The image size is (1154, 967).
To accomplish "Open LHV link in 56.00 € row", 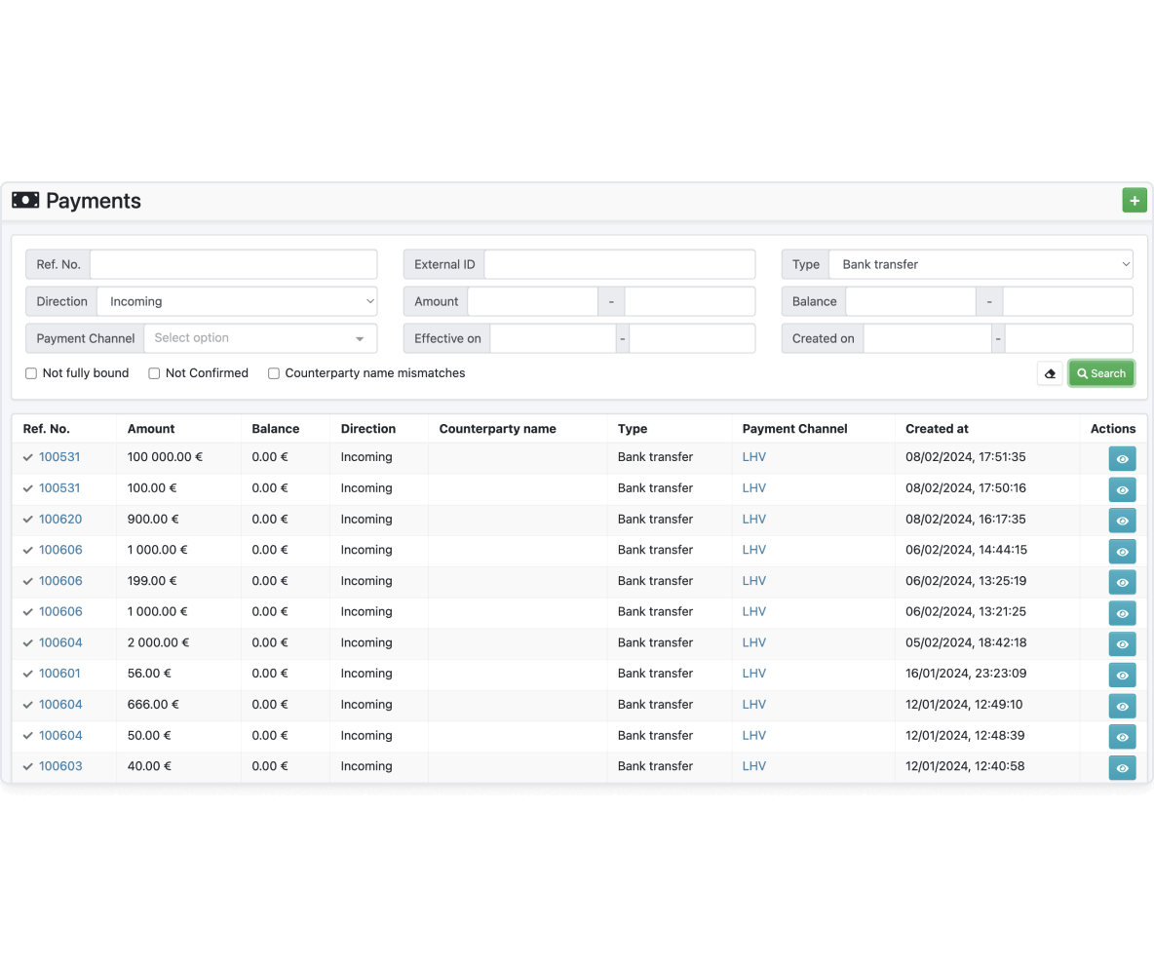I will coord(753,674).
